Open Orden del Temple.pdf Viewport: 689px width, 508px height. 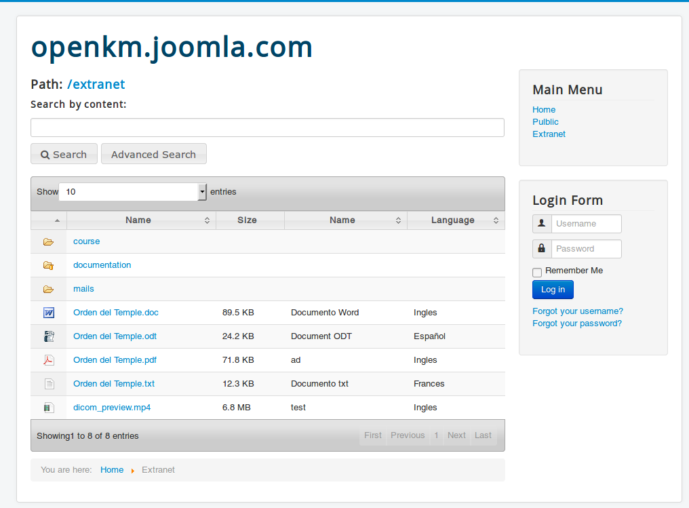point(115,360)
